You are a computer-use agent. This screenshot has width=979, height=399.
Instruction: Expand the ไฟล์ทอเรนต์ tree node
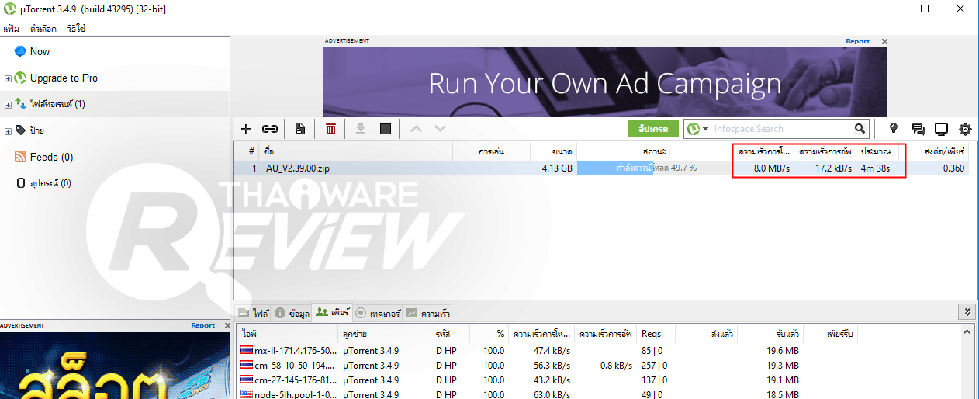(8, 105)
